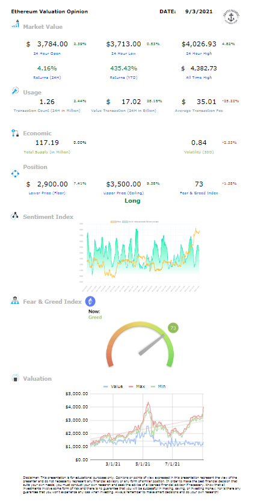Click the green 73 badge on gauge

tap(173, 328)
